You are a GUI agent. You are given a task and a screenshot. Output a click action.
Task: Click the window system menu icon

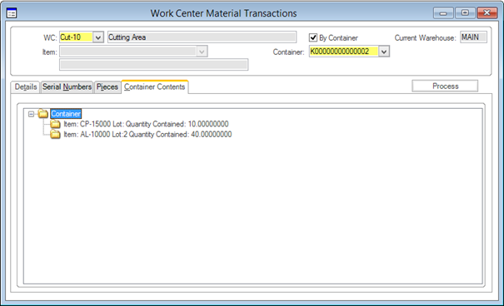tap(12, 13)
